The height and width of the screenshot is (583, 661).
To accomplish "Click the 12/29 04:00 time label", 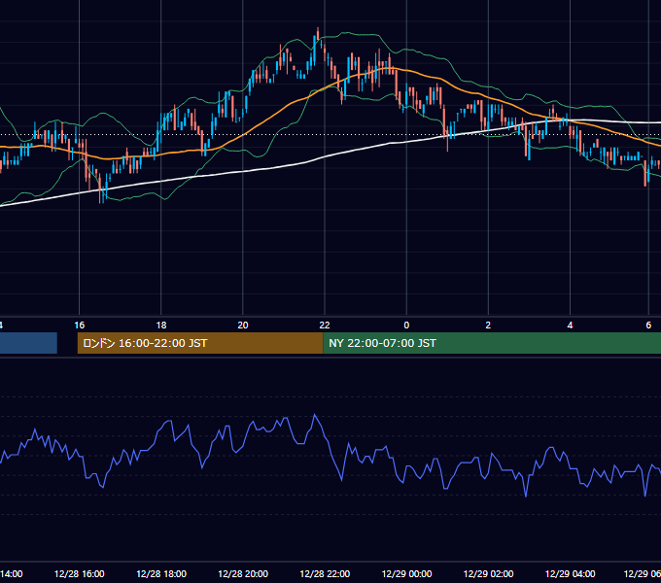I will pos(570,573).
